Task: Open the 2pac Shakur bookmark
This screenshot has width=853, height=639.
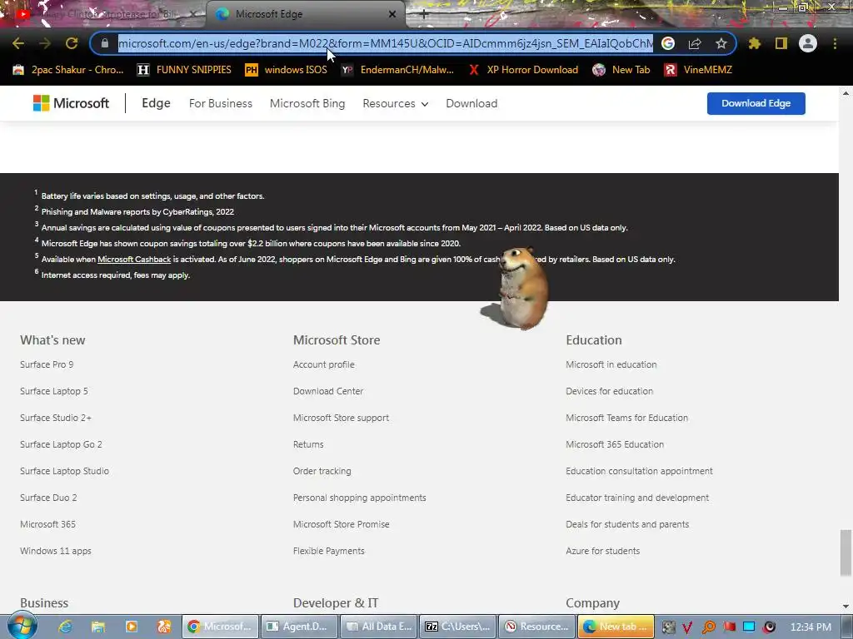Action: [68, 70]
